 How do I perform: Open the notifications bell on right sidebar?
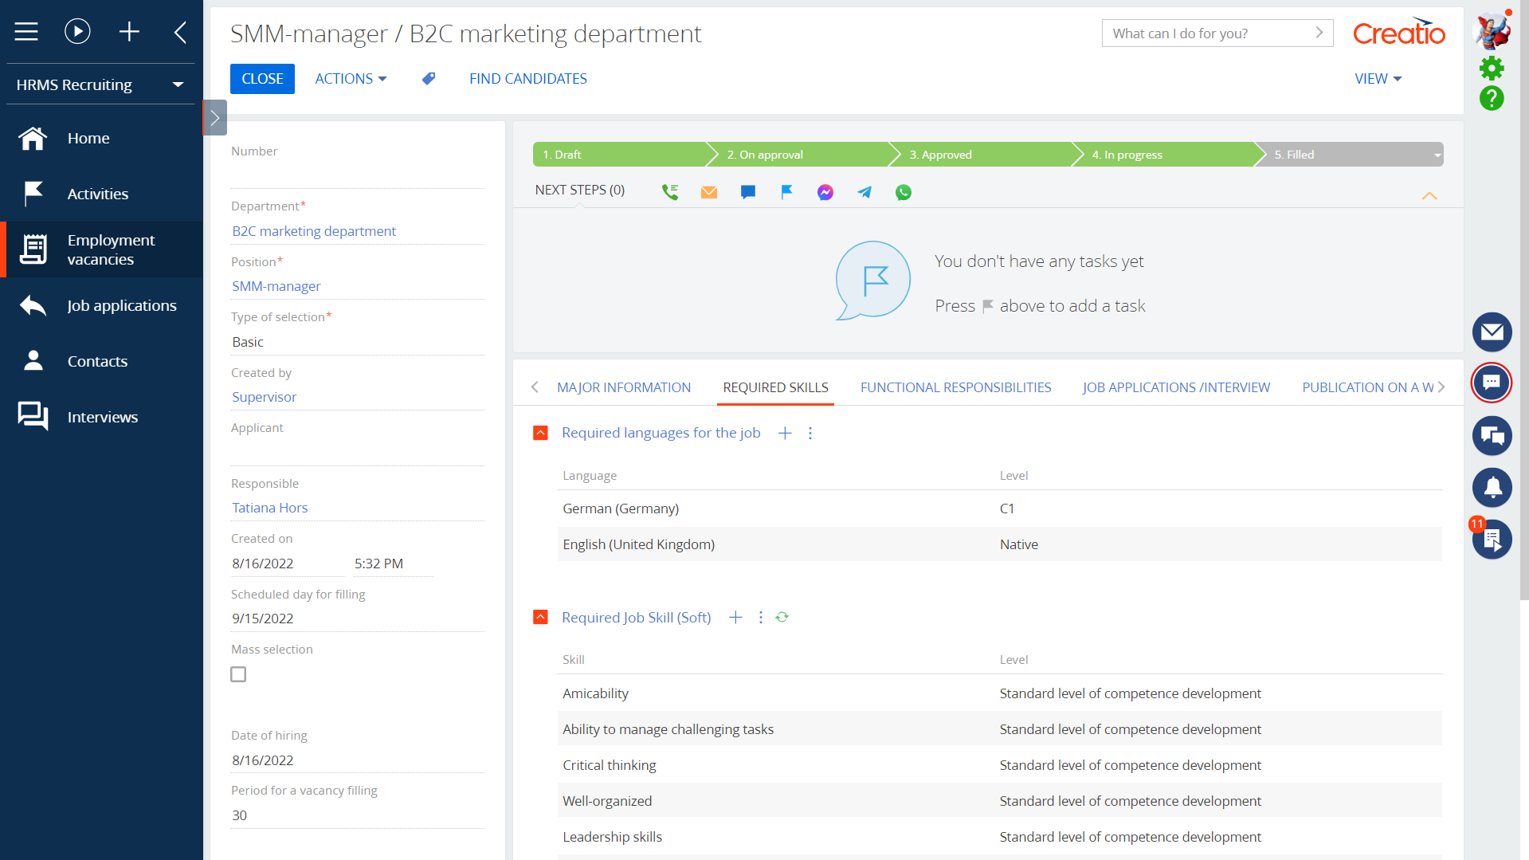[x=1492, y=488]
